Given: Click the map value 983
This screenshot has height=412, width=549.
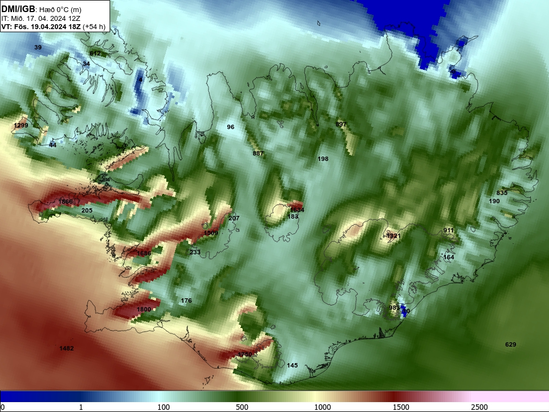Looking at the screenshot, I should coord(394,308).
